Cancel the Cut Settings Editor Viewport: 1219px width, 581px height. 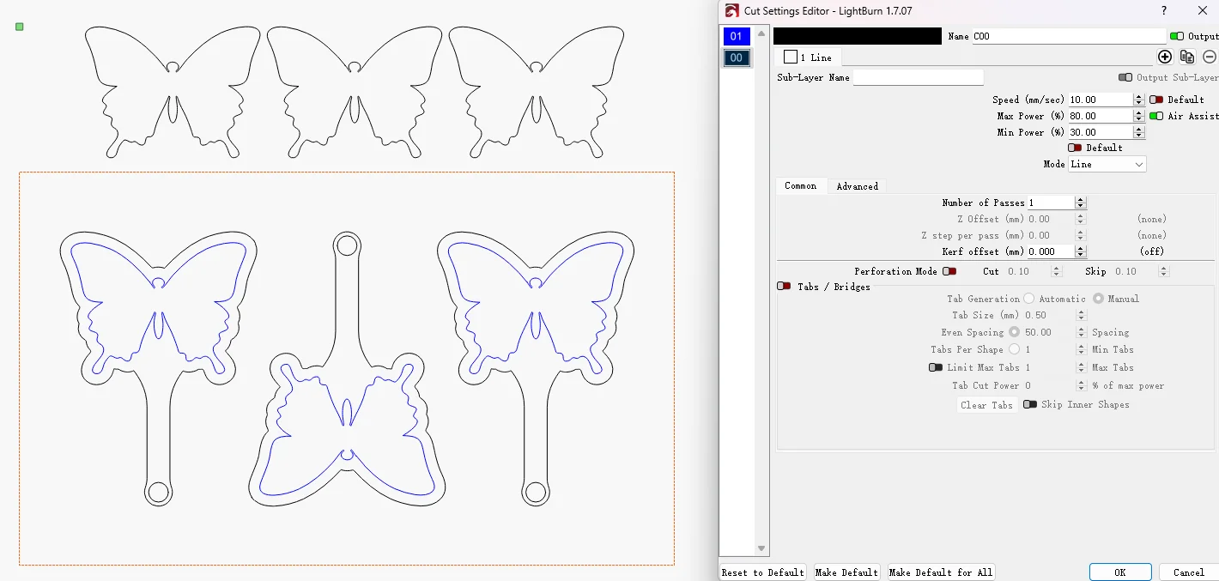(x=1189, y=572)
